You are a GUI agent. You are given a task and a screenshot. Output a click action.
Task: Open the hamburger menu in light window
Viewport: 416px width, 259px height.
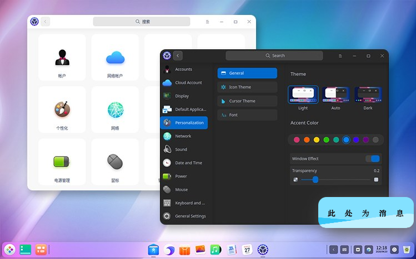[207, 22]
